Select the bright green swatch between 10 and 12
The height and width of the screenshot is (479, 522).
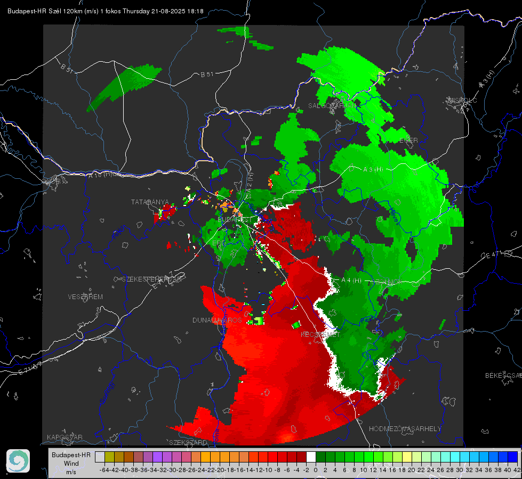click(x=368, y=457)
